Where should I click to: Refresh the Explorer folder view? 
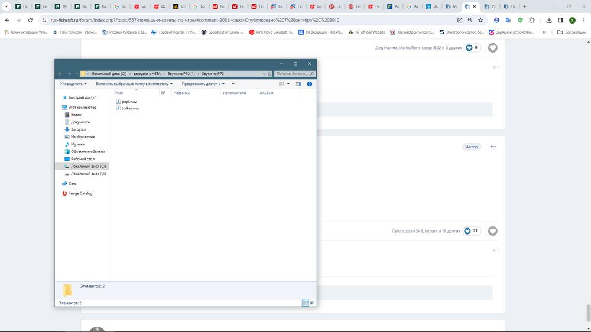pos(269,74)
